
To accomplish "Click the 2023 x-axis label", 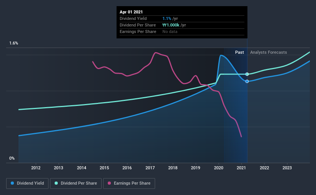I will tap(287, 168).
